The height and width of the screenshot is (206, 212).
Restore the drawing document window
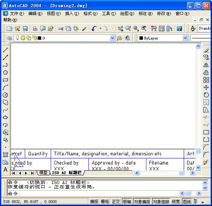coord(201,20)
